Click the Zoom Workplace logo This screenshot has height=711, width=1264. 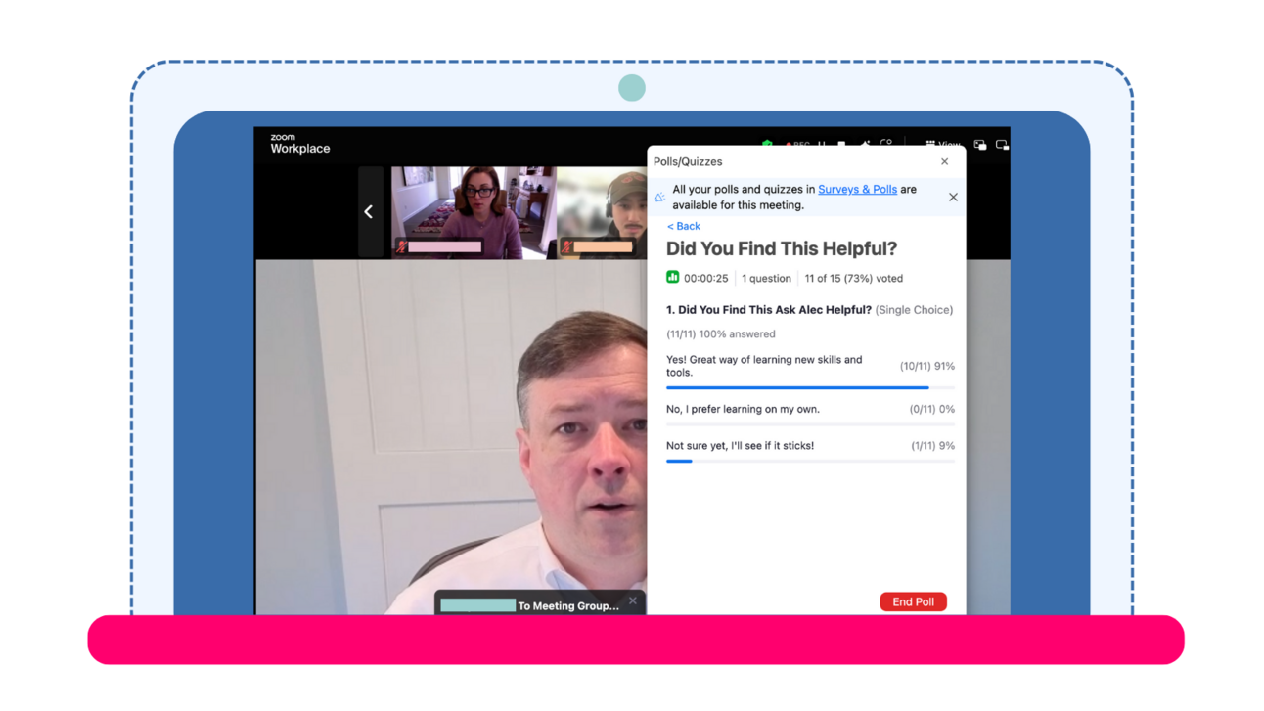[299, 144]
